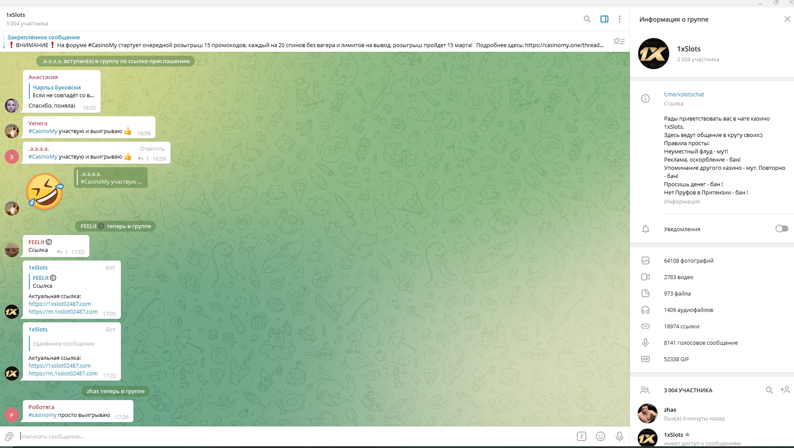The image size is (794, 448).
Task: Open the t.me/xslotschat group link
Action: 684,94
